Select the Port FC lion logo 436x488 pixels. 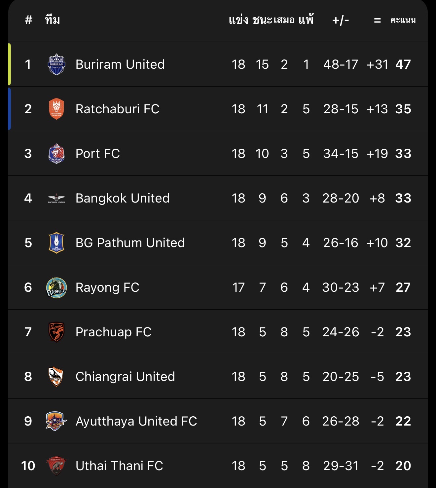tap(56, 154)
